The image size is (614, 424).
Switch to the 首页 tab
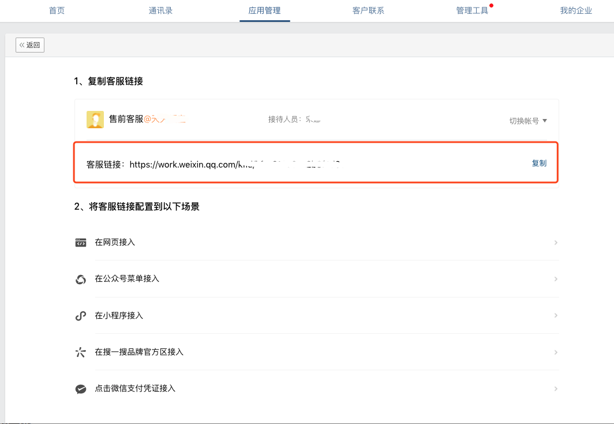click(x=57, y=10)
